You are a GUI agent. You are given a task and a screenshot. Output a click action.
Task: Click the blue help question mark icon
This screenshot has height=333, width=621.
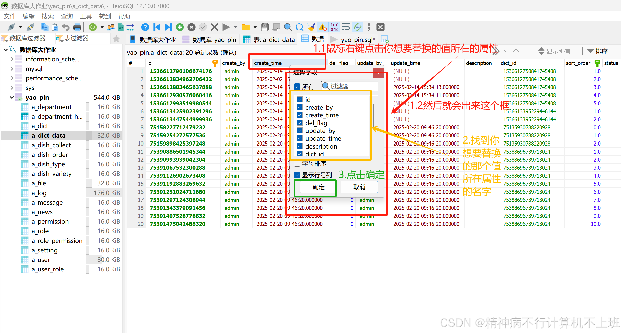(145, 27)
